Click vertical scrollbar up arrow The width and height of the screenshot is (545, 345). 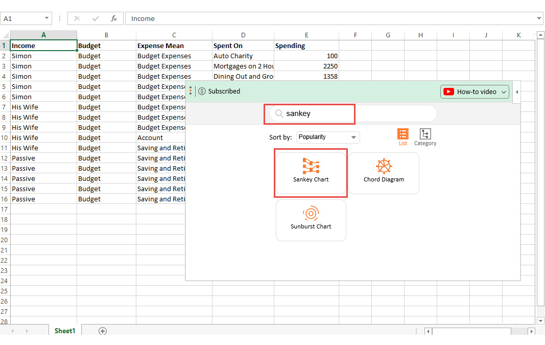coord(540,35)
